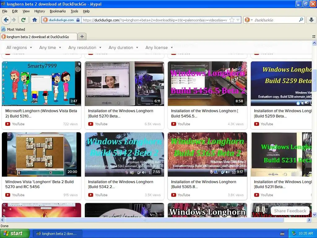The height and width of the screenshot is (238, 317).
Task: Open the Home page button
Action: tap(35, 20)
